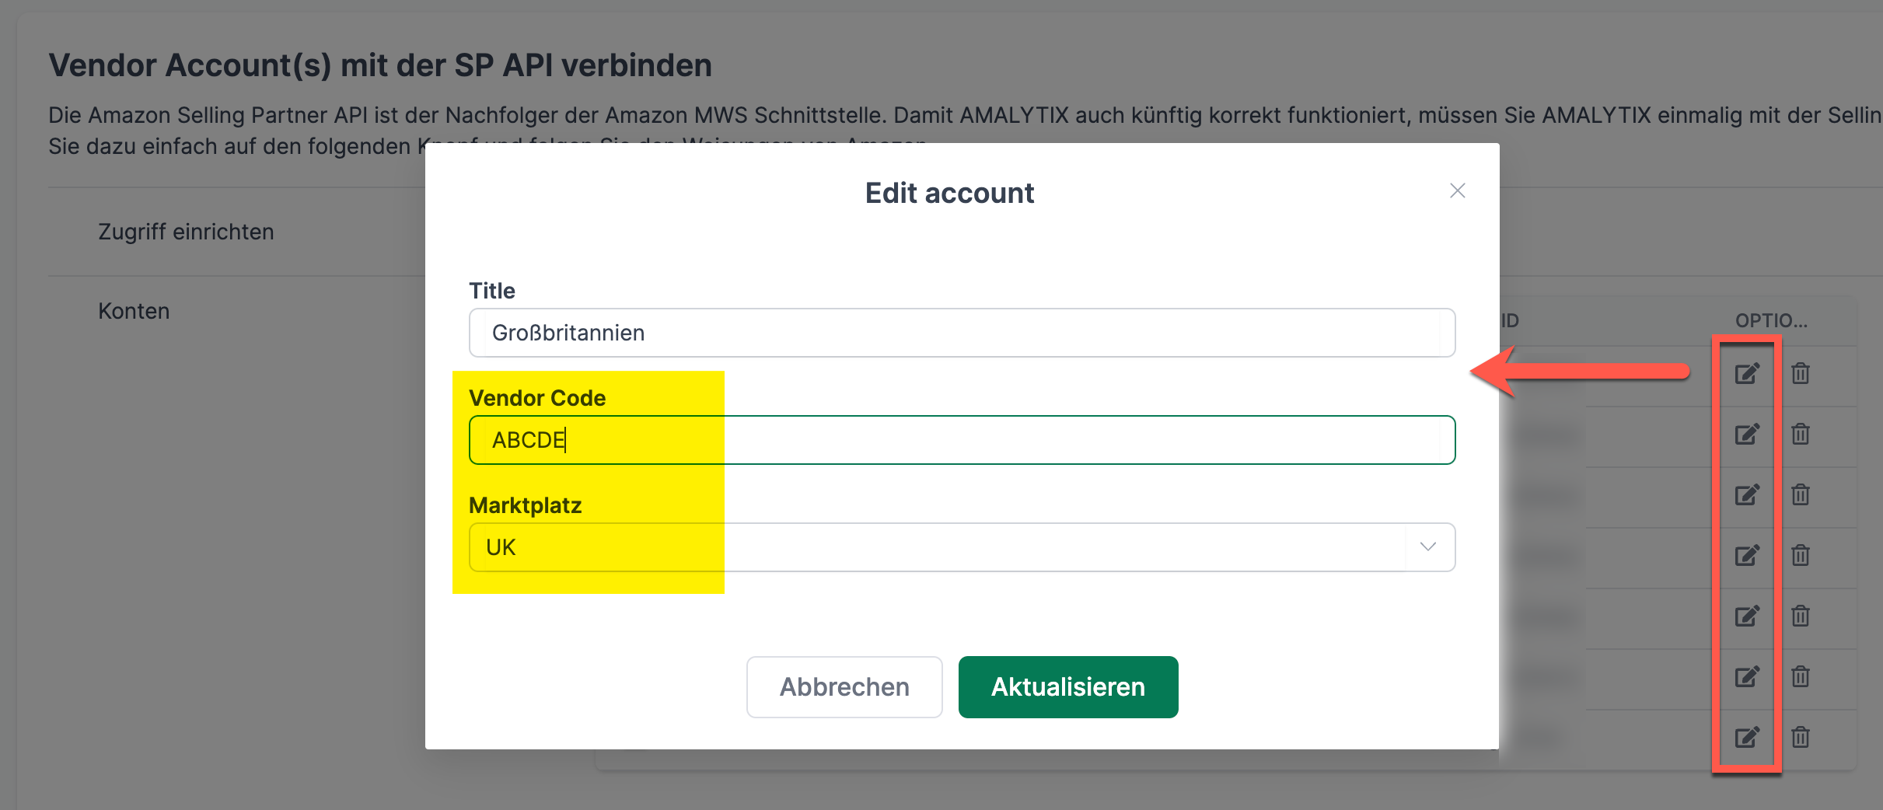Click the Edit account dialog title
Image resolution: width=1883 pixels, height=810 pixels.
pyautogui.click(x=949, y=193)
